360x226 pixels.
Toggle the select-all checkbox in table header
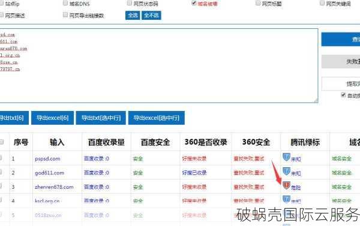tap(2, 142)
